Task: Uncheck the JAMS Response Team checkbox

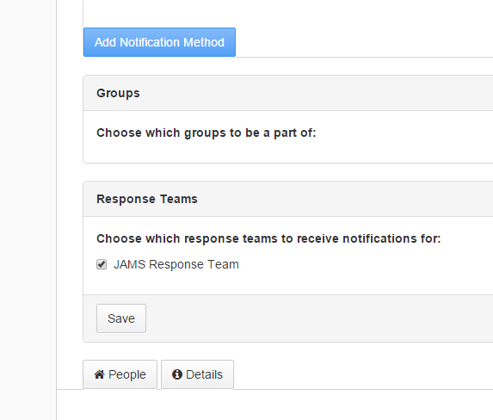Action: [x=102, y=264]
